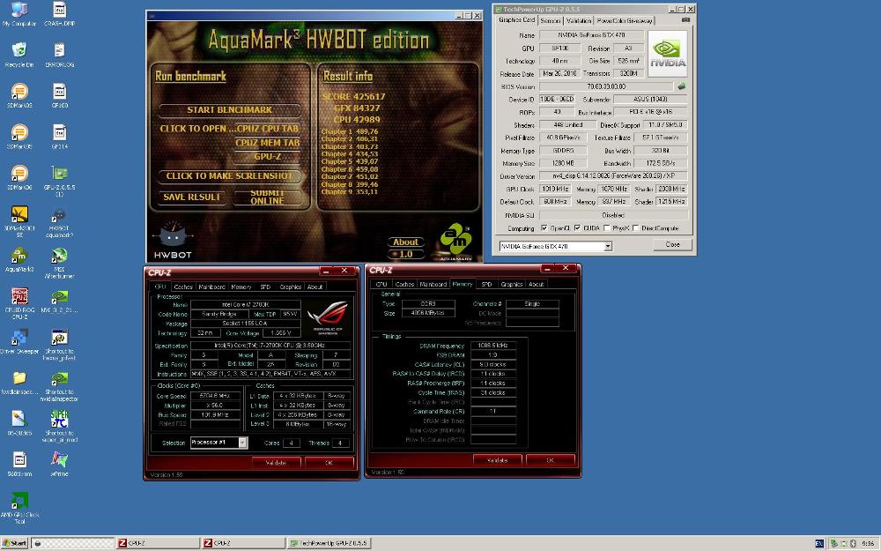Toggle the PhysX checkbox in GPU-Z

[x=607, y=228]
